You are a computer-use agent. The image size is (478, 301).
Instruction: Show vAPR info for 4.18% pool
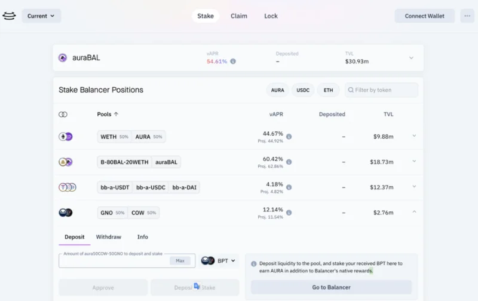tap(289, 187)
